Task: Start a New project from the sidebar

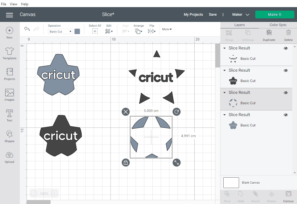Action: click(x=9, y=33)
